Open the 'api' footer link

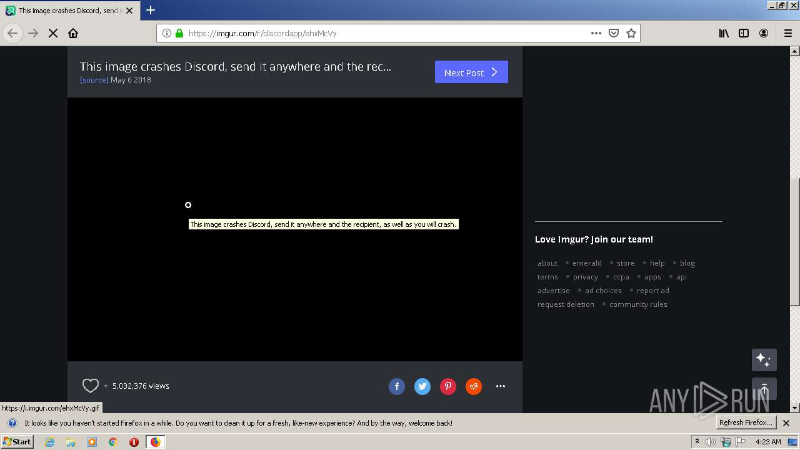pos(681,277)
